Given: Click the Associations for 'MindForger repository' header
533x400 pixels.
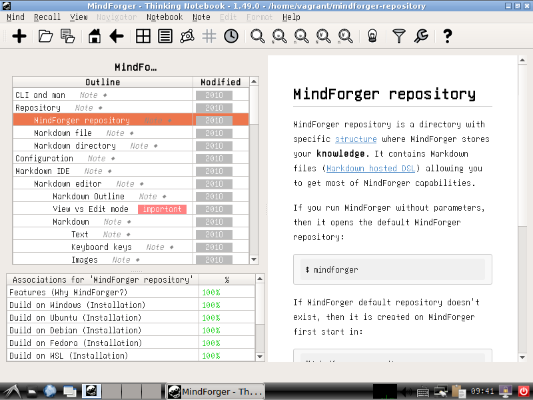Looking at the screenshot, I should 103,279.
